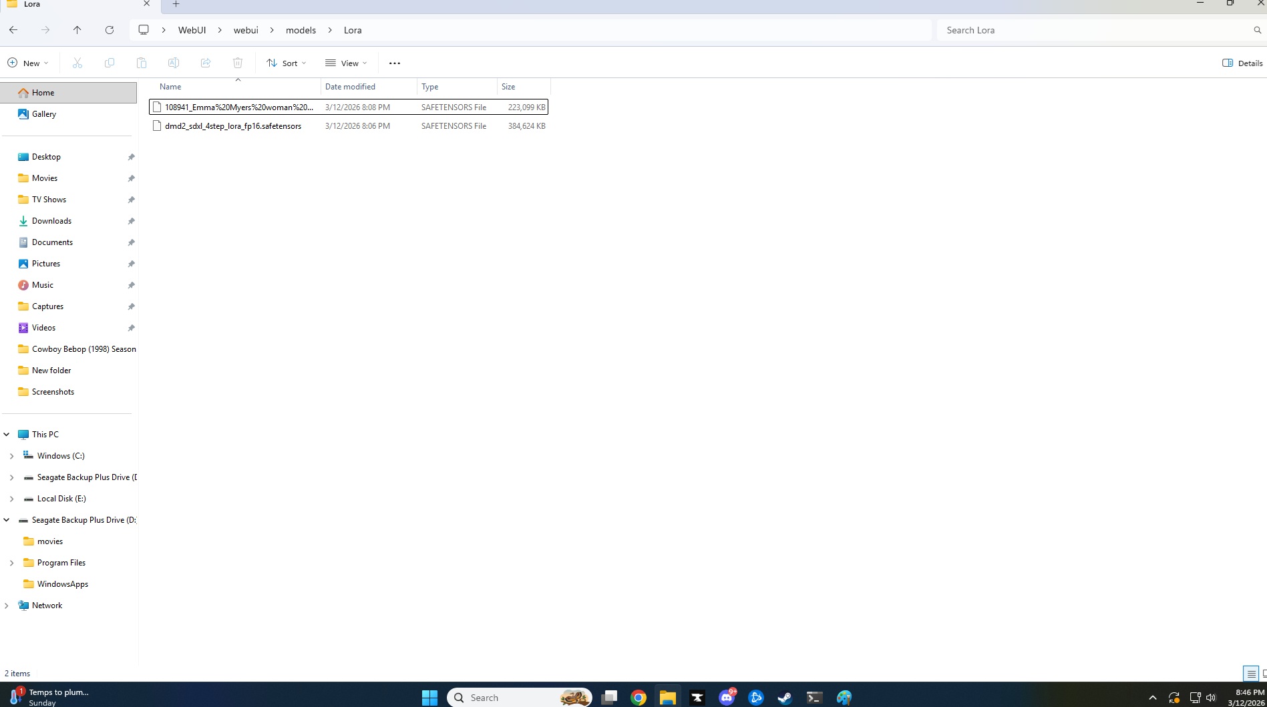1267x707 pixels.
Task: Sort by Size column header
Action: (x=524, y=87)
